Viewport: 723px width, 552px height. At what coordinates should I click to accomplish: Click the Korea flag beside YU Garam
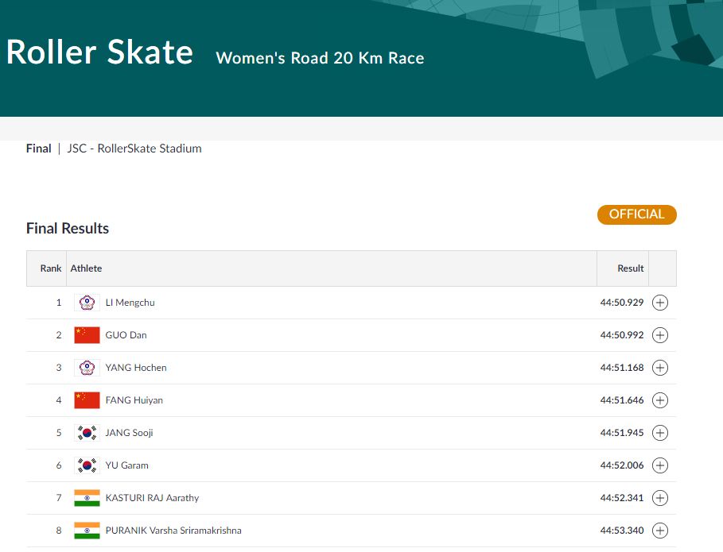(x=87, y=465)
